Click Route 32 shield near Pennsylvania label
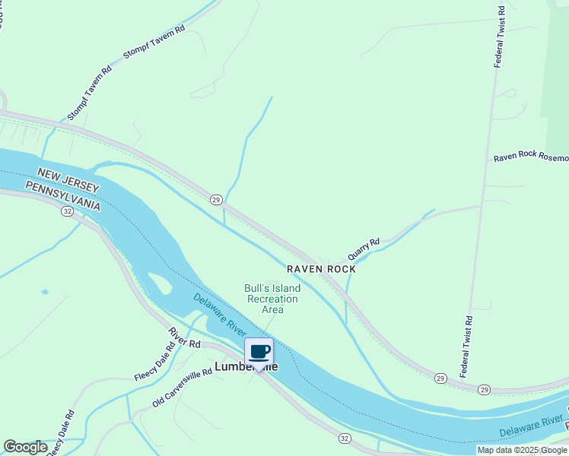The image size is (569, 456). (x=67, y=211)
